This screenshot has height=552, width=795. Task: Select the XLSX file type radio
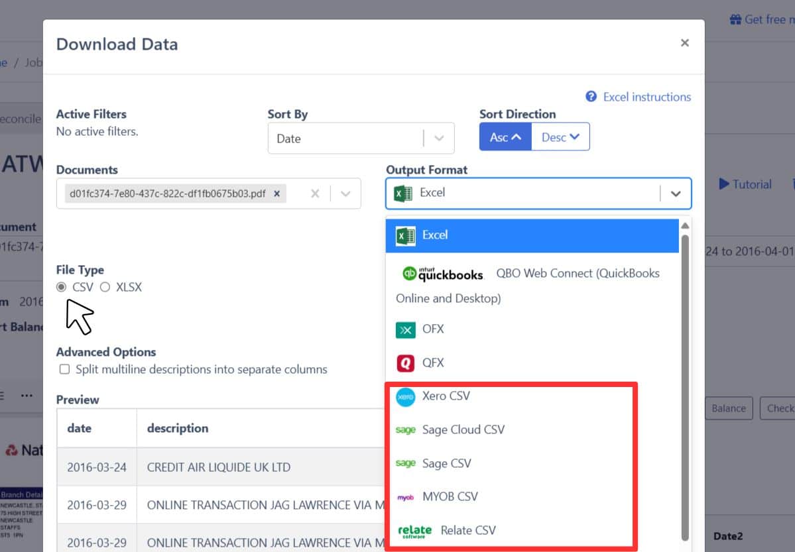[105, 287]
